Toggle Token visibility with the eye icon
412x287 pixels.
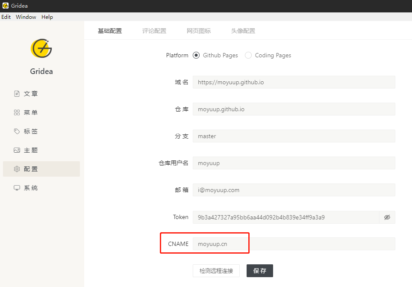tap(387, 217)
